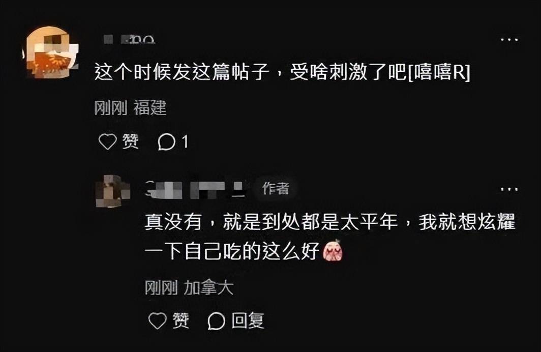Image resolution: width=541 pixels, height=352 pixels.
Task: Click the 赞 label under the first comment
Action: pos(130,141)
